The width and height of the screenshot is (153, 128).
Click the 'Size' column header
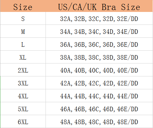point(23,6)
